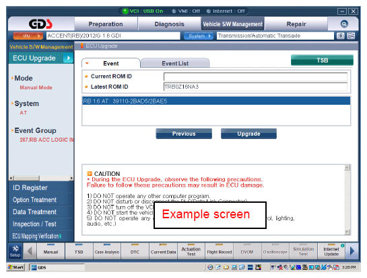367x278 pixels.
Task: Click the bottom toolbar right arrow
Action: 352,251
